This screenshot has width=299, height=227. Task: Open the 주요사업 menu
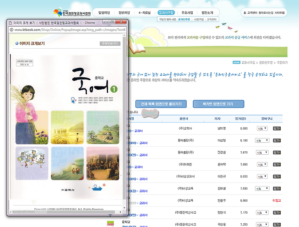coord(187,12)
